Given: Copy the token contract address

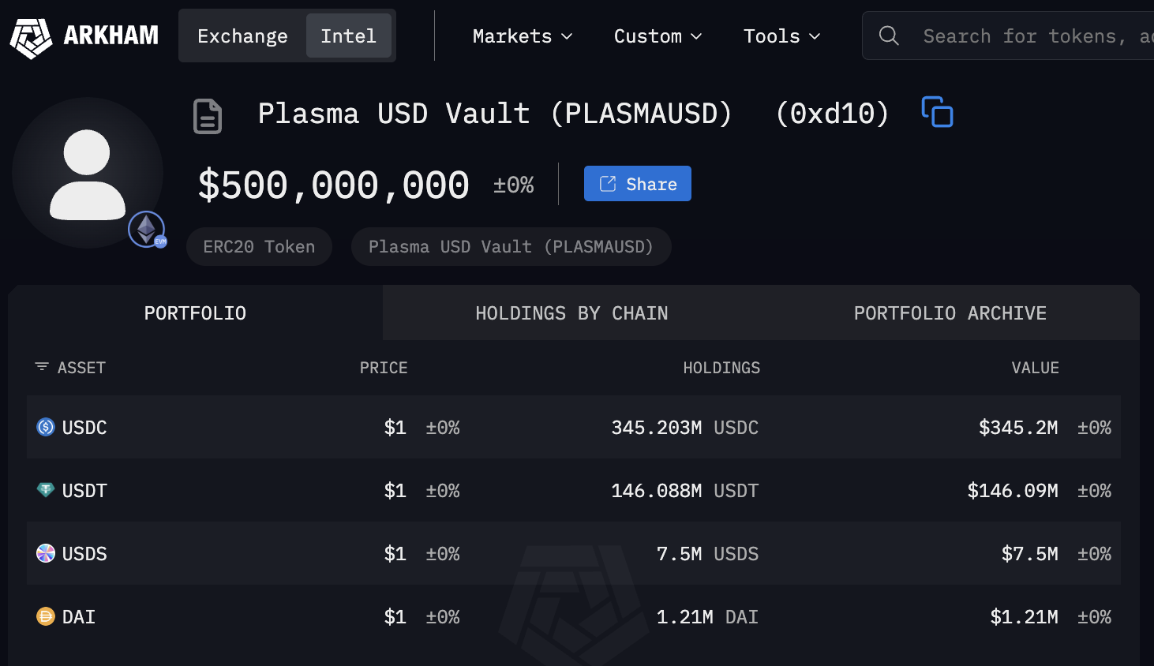Looking at the screenshot, I should [x=937, y=112].
